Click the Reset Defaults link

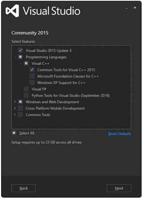[x=120, y=134]
